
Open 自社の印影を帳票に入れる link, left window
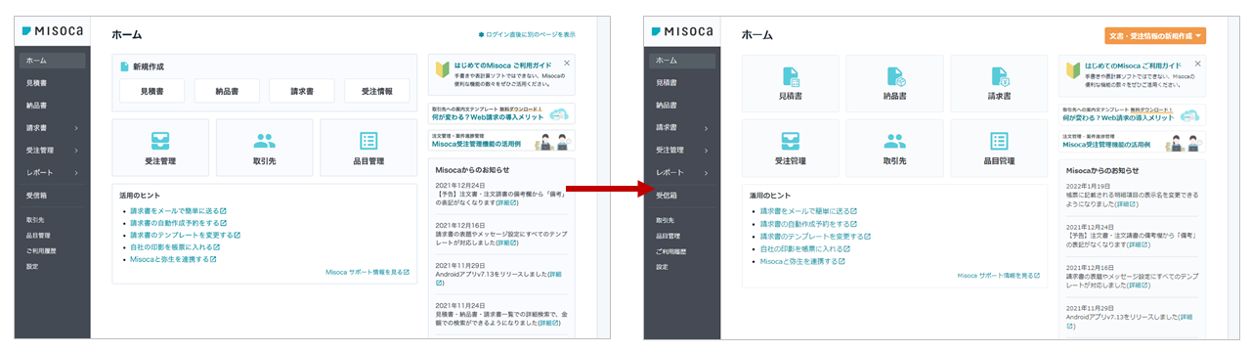click(176, 247)
